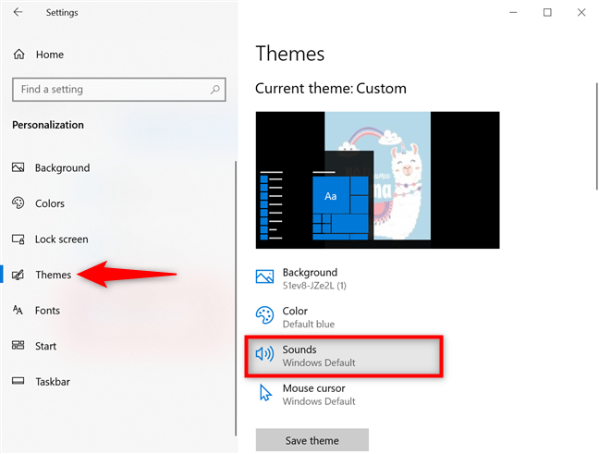Open Taskbar settings page
Image resolution: width=599 pixels, height=454 pixels.
pyautogui.click(x=53, y=382)
